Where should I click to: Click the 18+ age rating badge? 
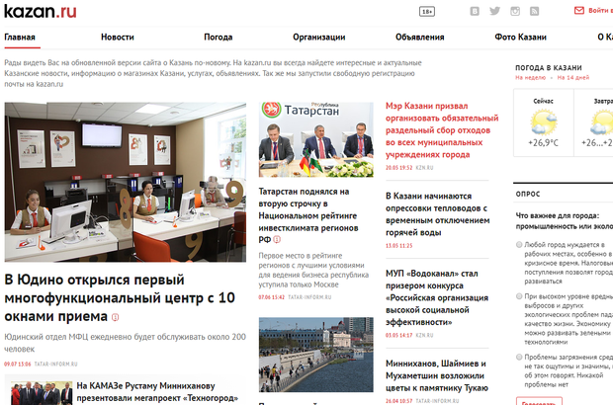click(x=427, y=11)
